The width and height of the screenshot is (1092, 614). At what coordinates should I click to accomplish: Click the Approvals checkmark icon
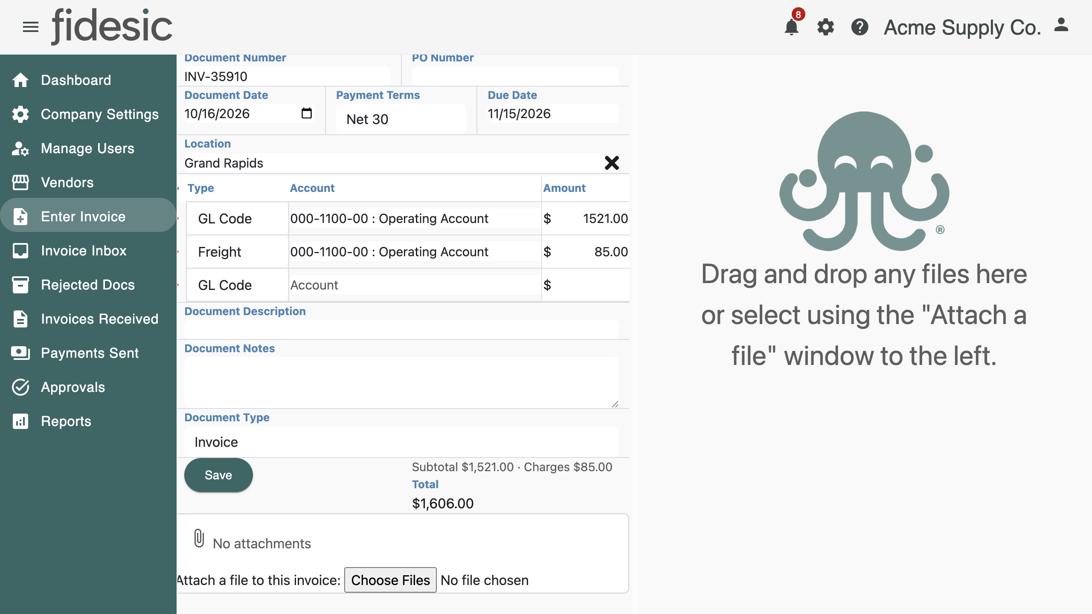coord(20,387)
